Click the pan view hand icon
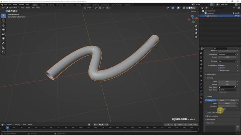Image resolution: width=241 pixels, height=135 pixels. (196, 30)
